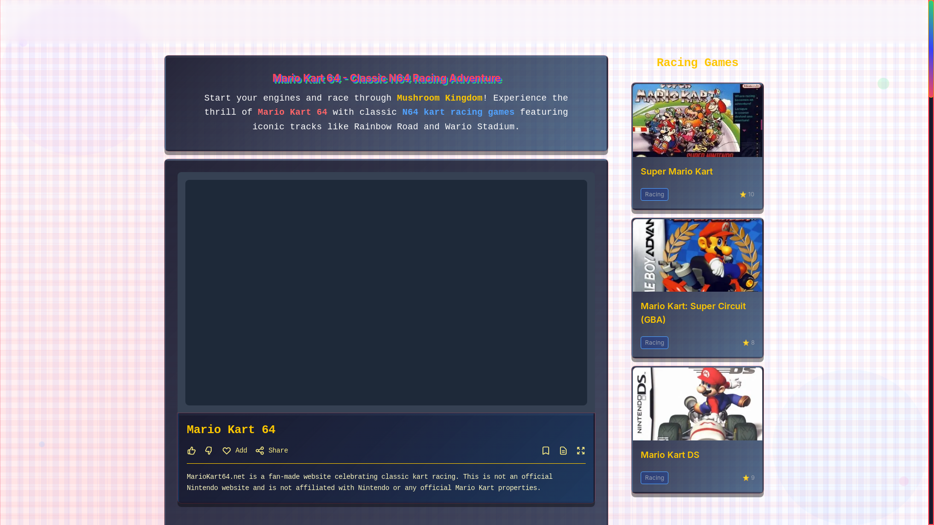This screenshot has height=525, width=934.
Task: Click the Mario Kart 64 title below the player
Action: coord(231,430)
